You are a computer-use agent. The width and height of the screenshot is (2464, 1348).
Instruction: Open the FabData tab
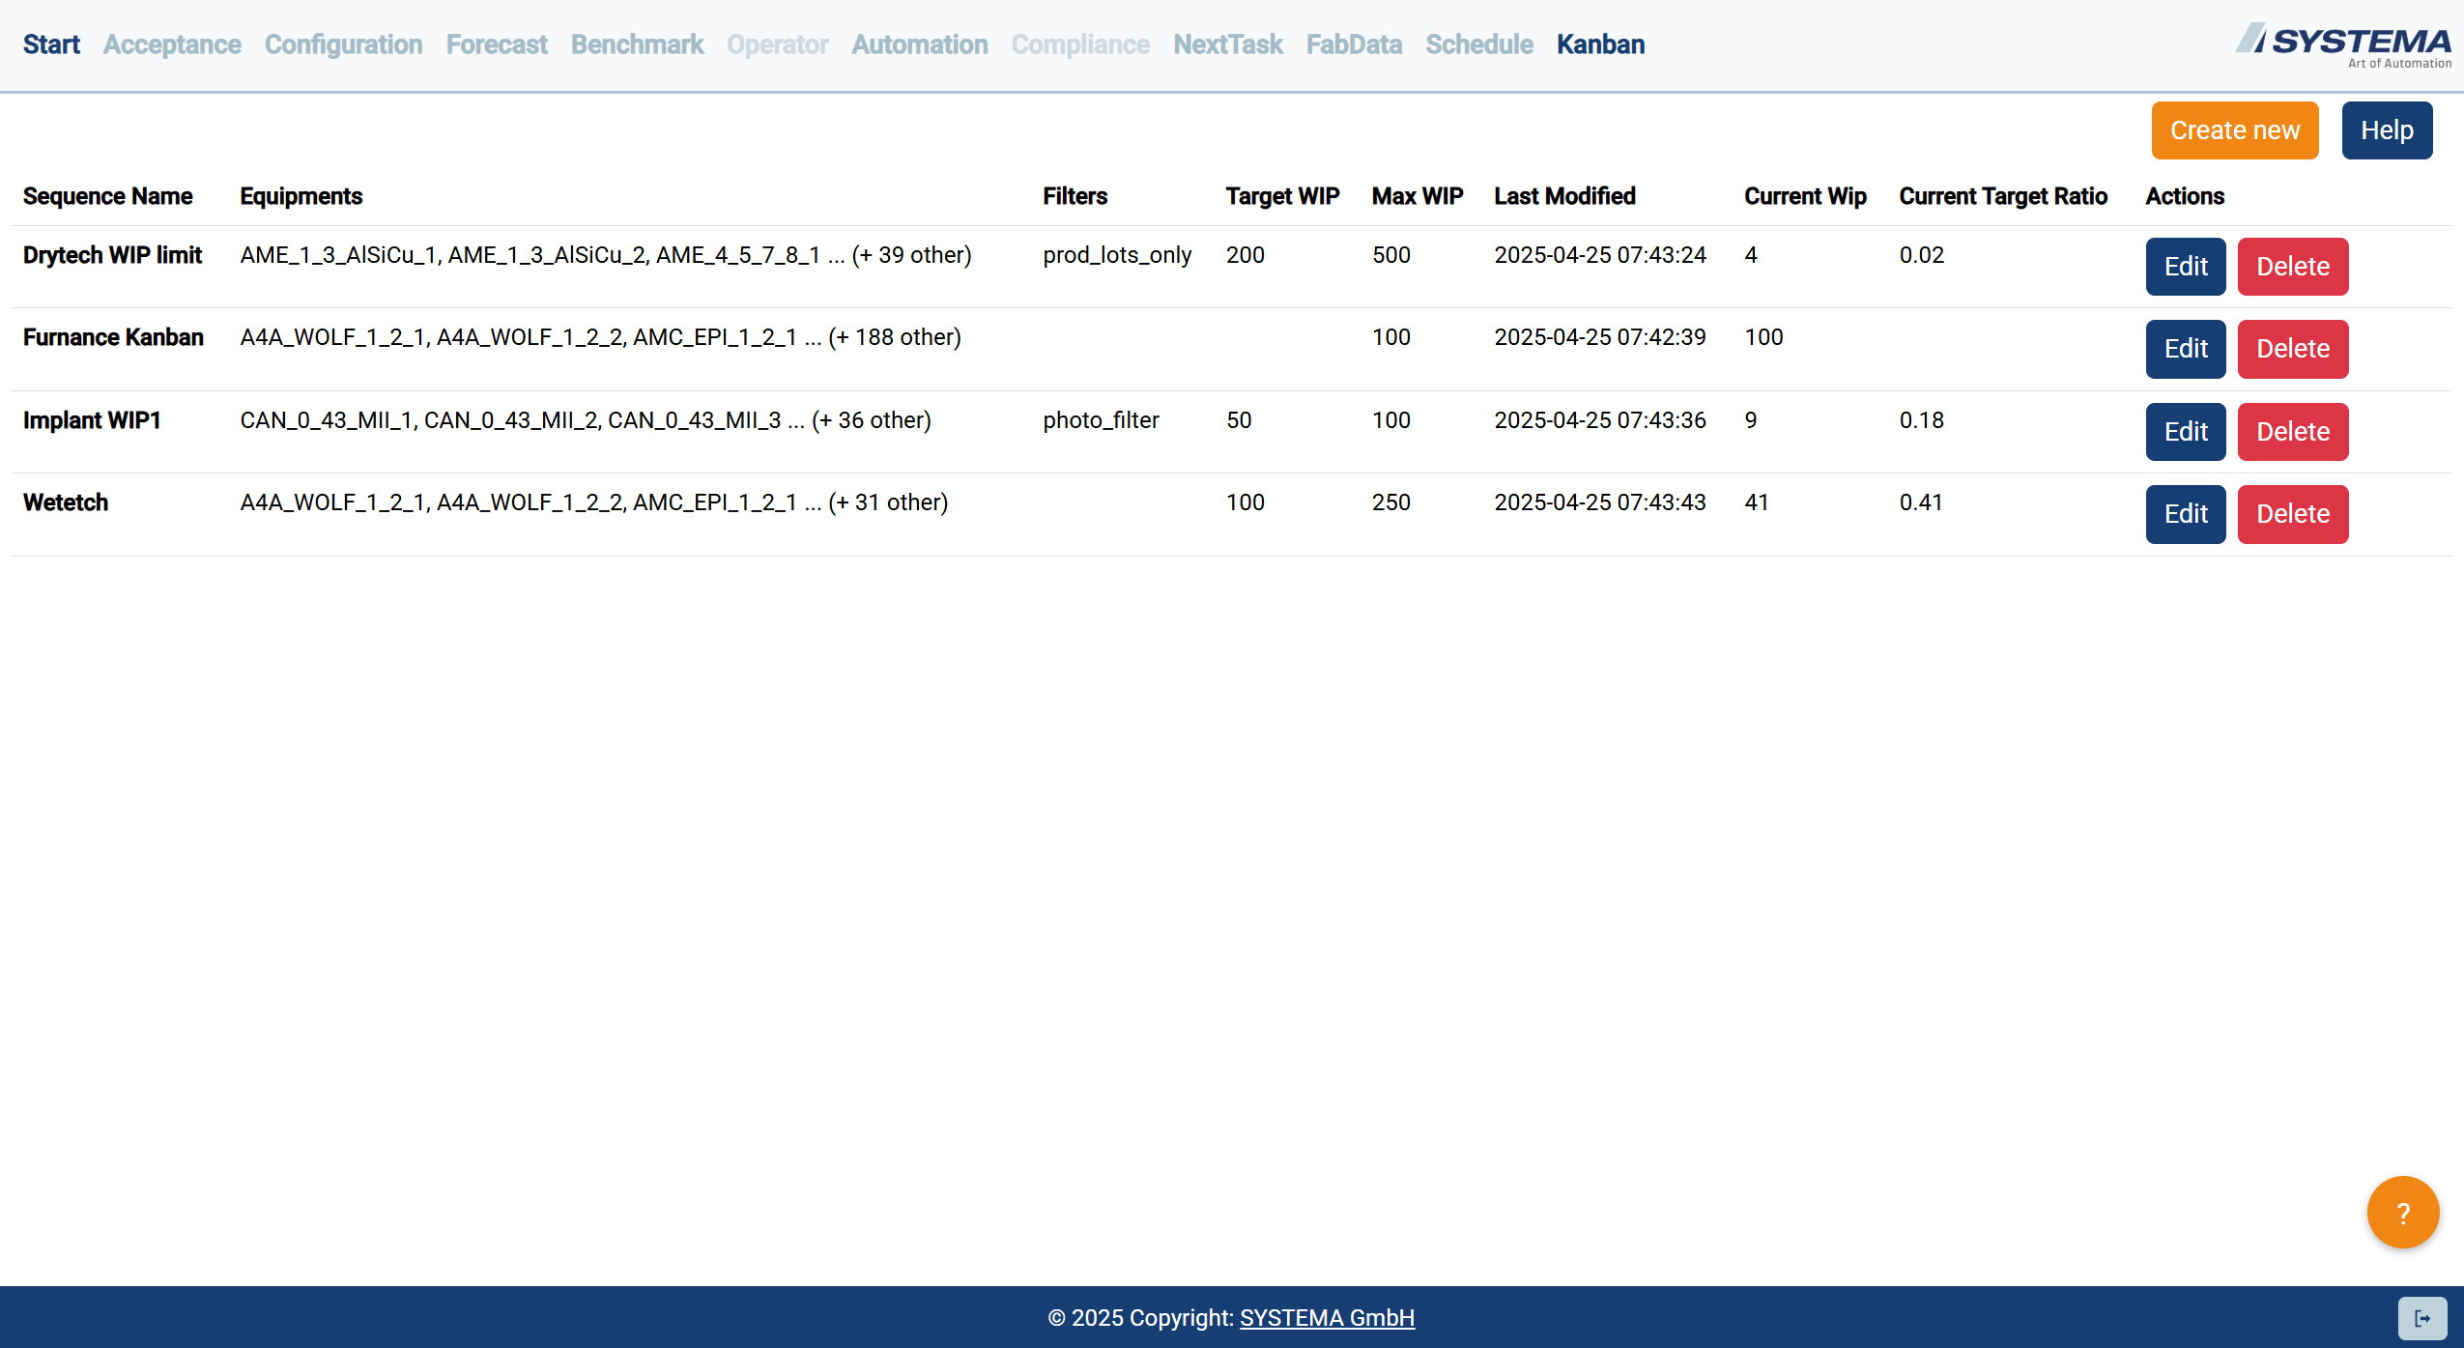tap(1354, 44)
